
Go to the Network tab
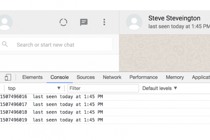[x=112, y=77]
